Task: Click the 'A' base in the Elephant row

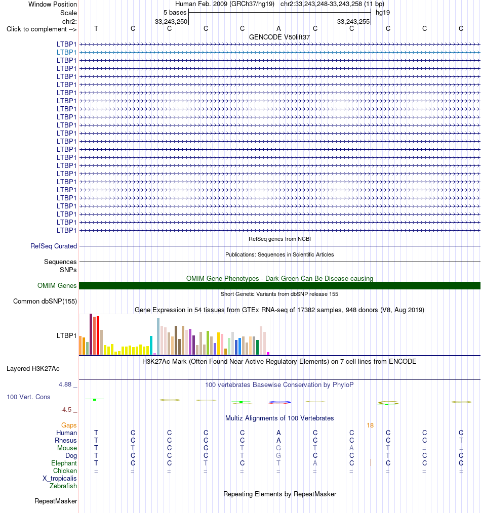Action: pyautogui.click(x=315, y=463)
